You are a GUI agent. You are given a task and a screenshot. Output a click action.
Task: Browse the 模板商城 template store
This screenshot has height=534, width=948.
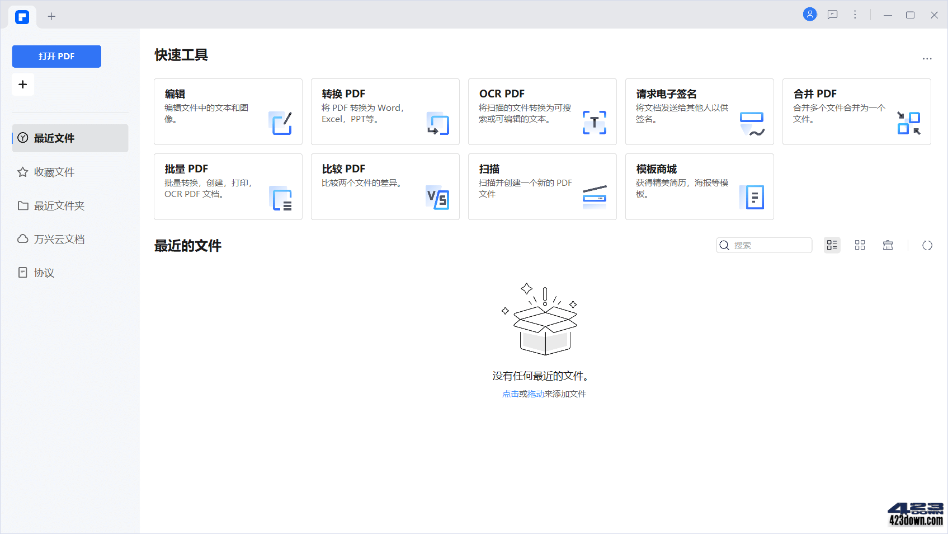pyautogui.click(x=699, y=186)
